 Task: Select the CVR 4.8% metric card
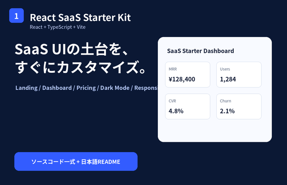click(x=187, y=107)
